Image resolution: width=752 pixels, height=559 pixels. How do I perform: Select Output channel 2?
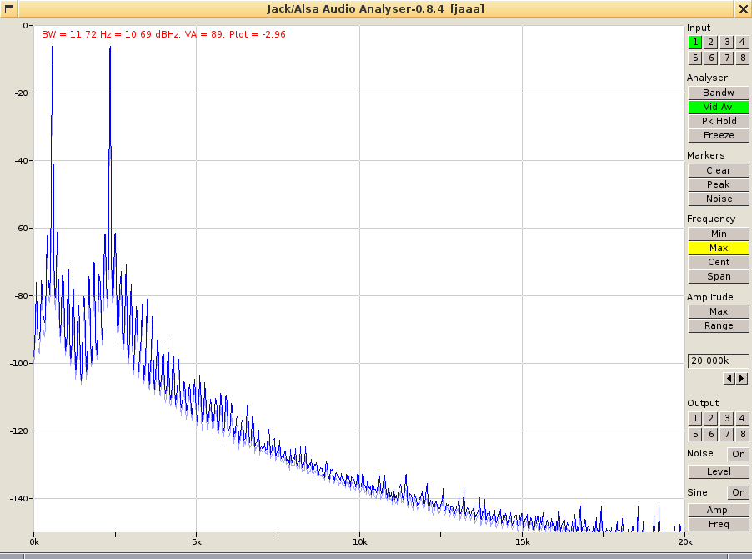click(x=711, y=418)
